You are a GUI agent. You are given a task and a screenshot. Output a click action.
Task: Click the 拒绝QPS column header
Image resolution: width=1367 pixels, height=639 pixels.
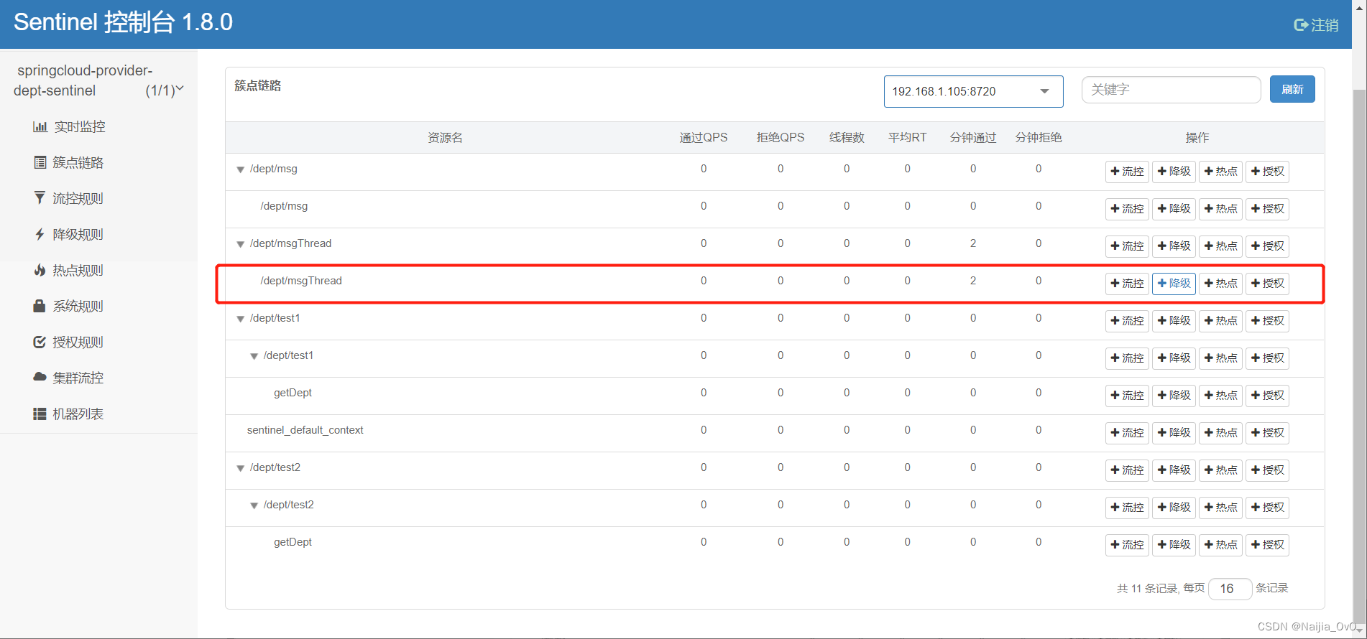tap(781, 138)
